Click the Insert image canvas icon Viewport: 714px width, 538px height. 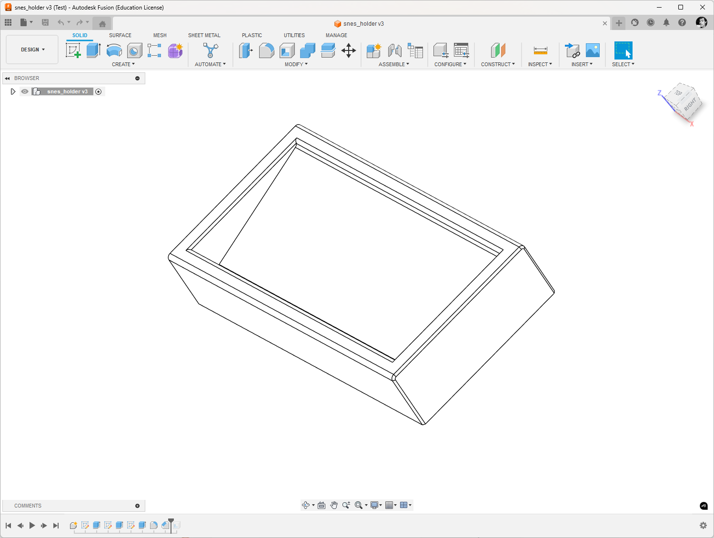coord(593,50)
